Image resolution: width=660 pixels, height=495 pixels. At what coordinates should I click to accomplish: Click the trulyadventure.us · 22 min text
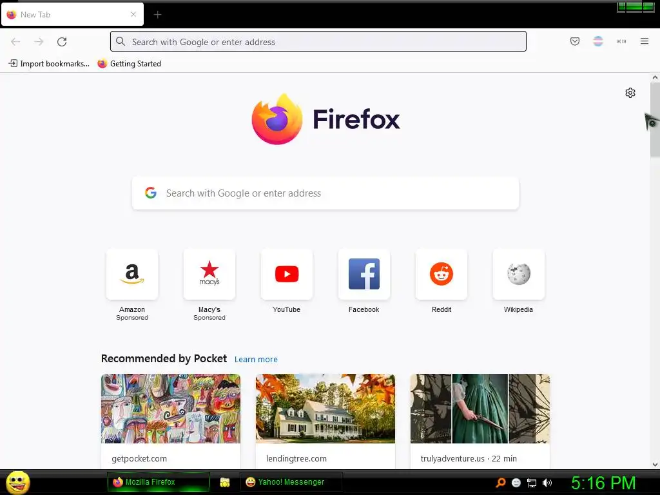pyautogui.click(x=469, y=458)
